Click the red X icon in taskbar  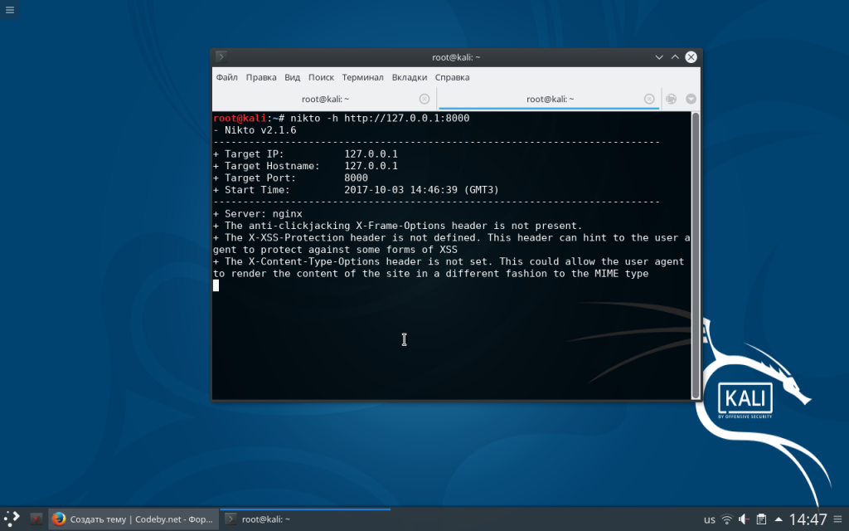(x=36, y=519)
